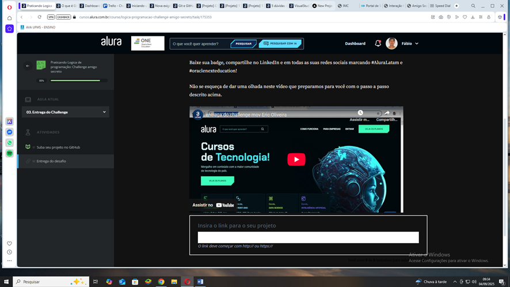The width and height of the screenshot is (510, 287).
Task: Search tabs magnifier icon
Action: pos(473,6)
